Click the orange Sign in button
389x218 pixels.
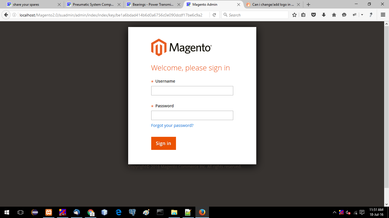(x=163, y=143)
